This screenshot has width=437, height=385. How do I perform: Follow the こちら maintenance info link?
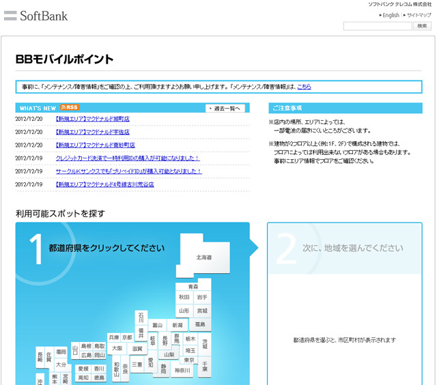(304, 87)
